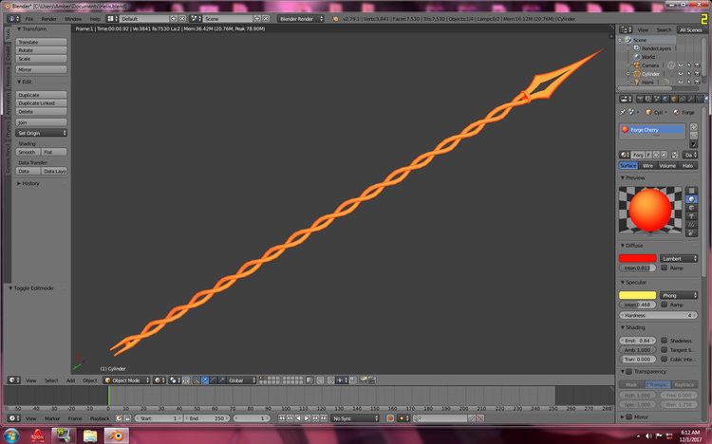Enable Shadeless checkbox
Image resolution: width=712 pixels, height=444 pixels.
tap(665, 340)
